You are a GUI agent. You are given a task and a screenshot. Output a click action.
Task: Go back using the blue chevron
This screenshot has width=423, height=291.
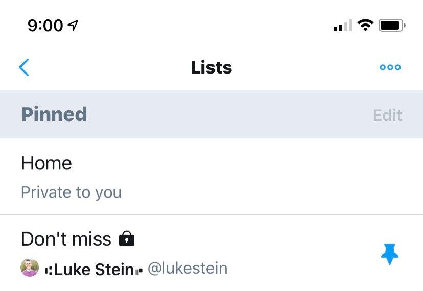[24, 67]
